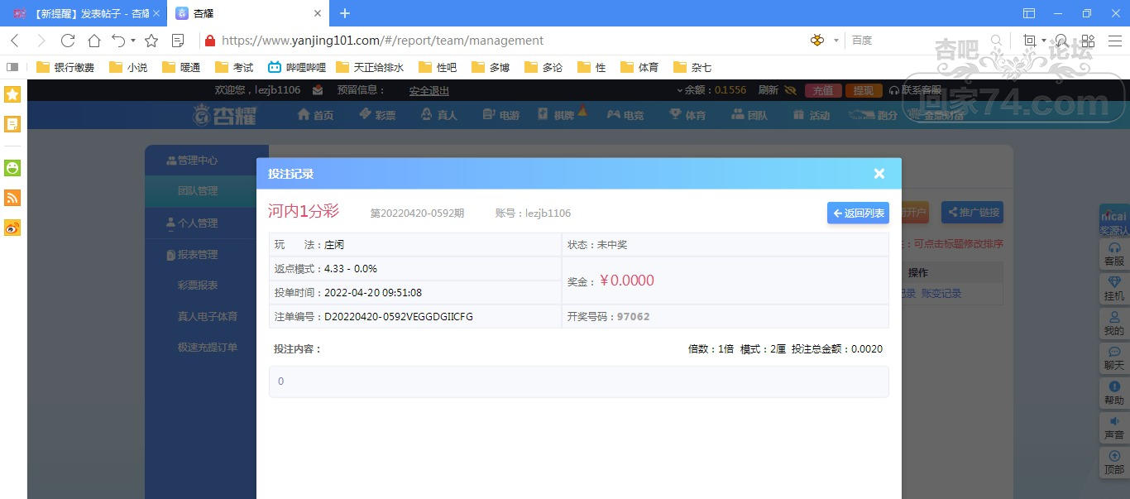The image size is (1130, 499).
Task: Select 团队管理 in left sidebar
Action: point(199,190)
